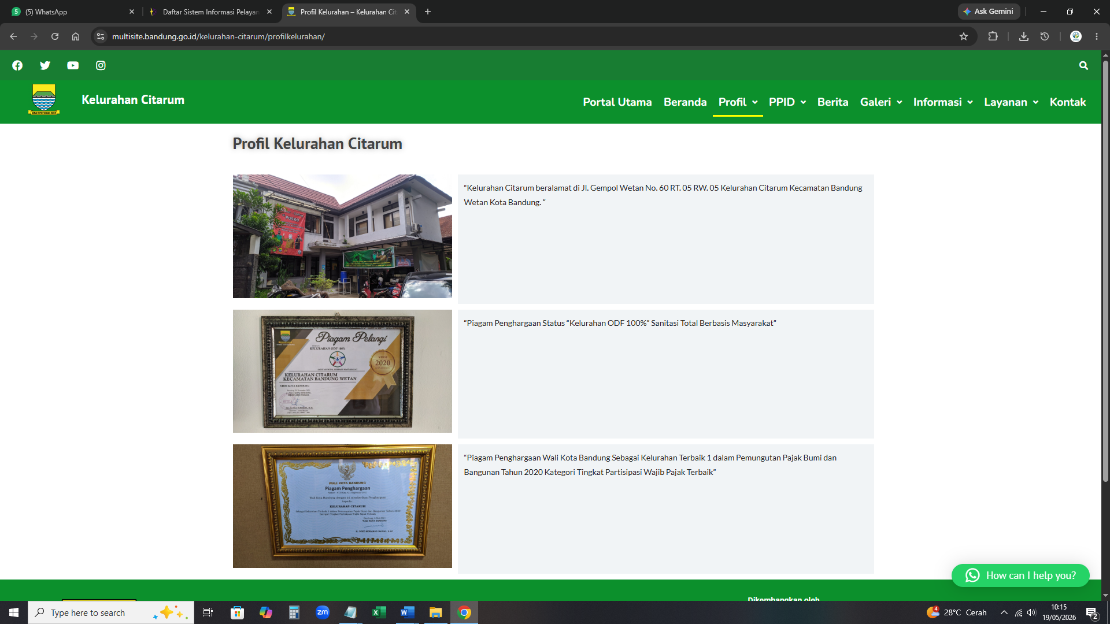This screenshot has height=624, width=1110.
Task: Open the Chrome profile avatar
Action: [1076, 36]
